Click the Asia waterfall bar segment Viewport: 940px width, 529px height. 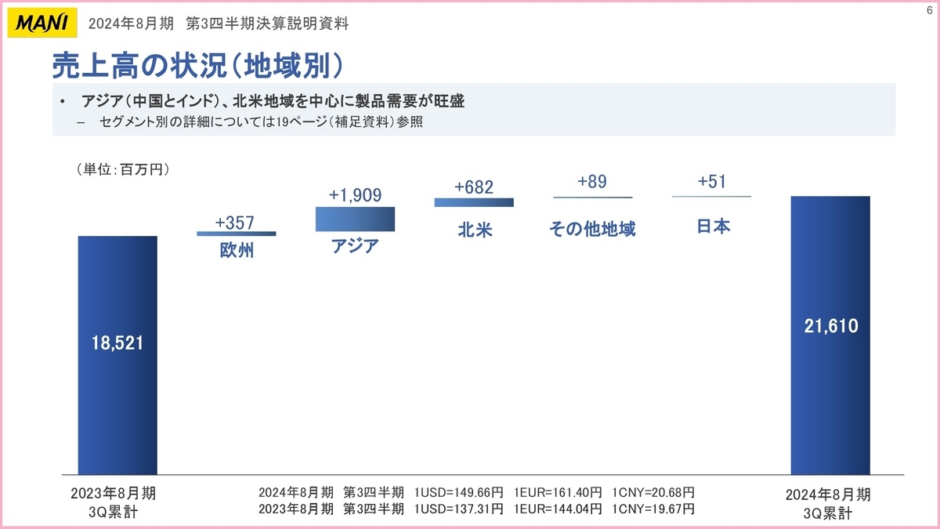point(355,219)
